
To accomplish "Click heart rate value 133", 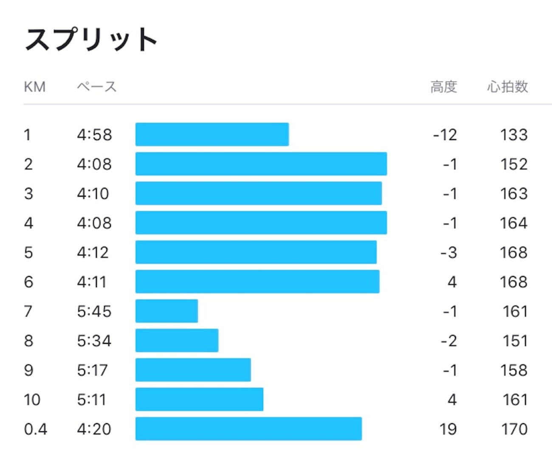I will (514, 135).
